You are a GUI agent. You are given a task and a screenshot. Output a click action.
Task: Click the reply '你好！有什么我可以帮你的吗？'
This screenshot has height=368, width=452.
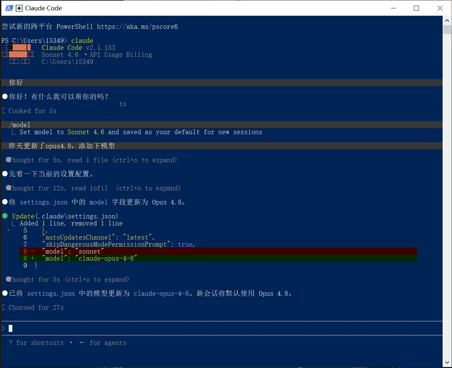coord(59,96)
